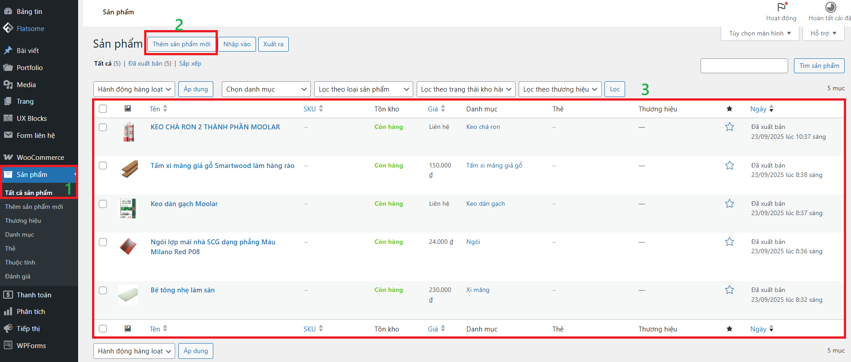The width and height of the screenshot is (851, 362).
Task: Click the Flatsome diamond icon in the sidebar
Action: click(x=8, y=28)
